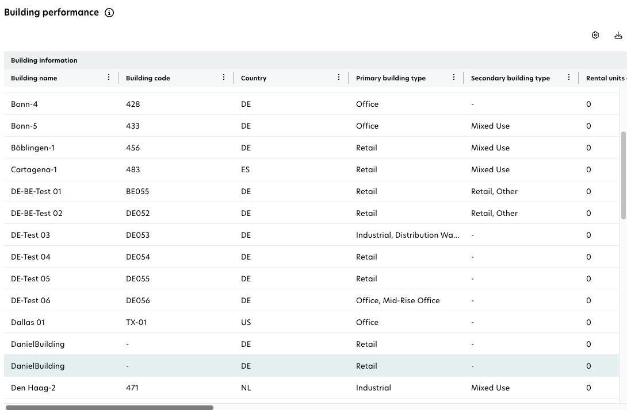The image size is (627, 410).
Task: Click building code DE053
Action: (x=138, y=235)
